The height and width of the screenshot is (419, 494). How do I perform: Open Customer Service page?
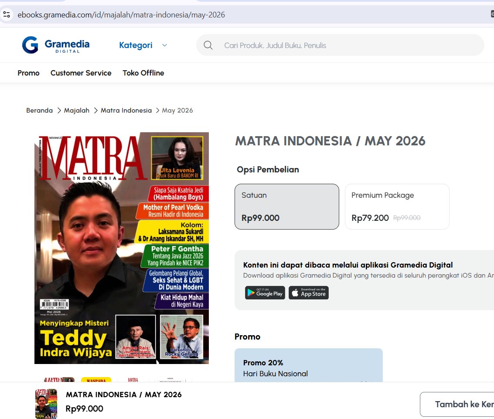81,73
